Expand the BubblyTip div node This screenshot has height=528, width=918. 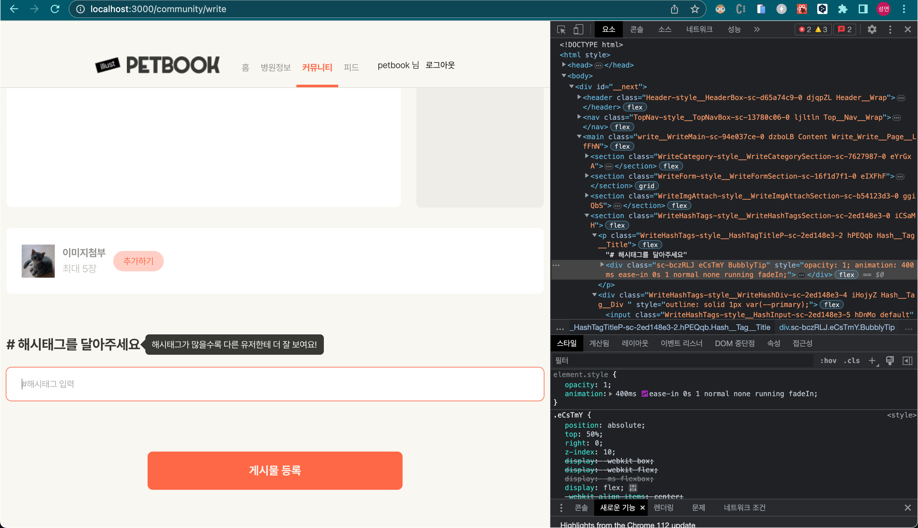(x=602, y=265)
